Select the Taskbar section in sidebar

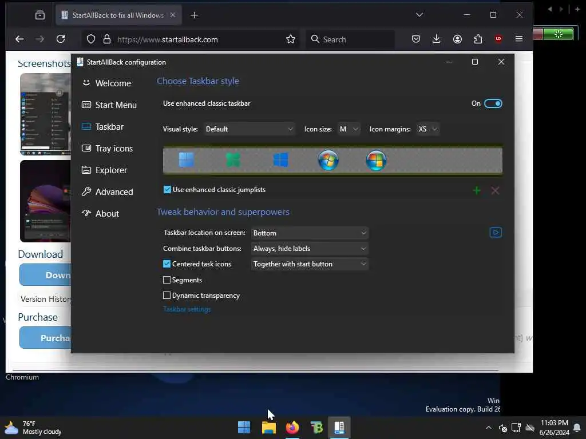tap(102, 126)
